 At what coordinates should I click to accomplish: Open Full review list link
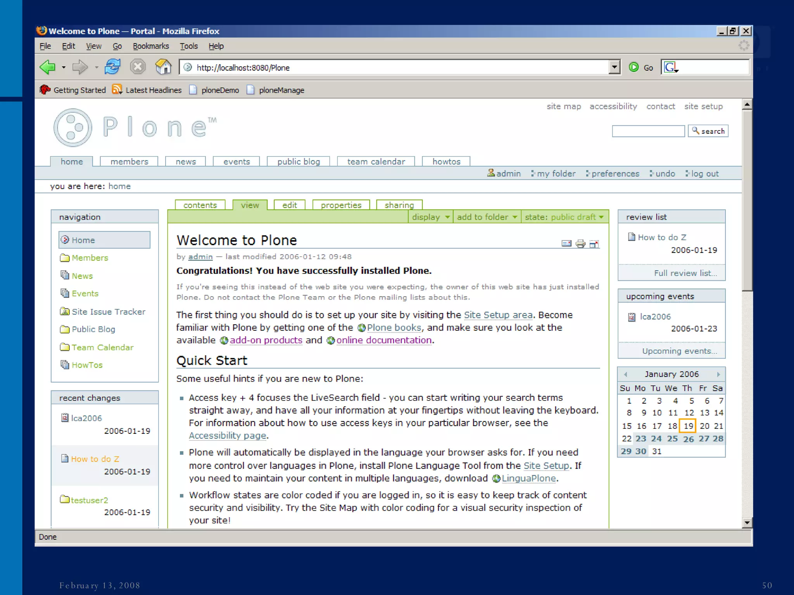tap(685, 273)
